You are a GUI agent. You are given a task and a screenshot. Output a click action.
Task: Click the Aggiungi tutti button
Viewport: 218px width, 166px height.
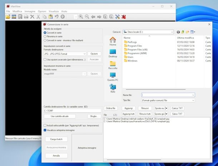click(x=128, y=114)
